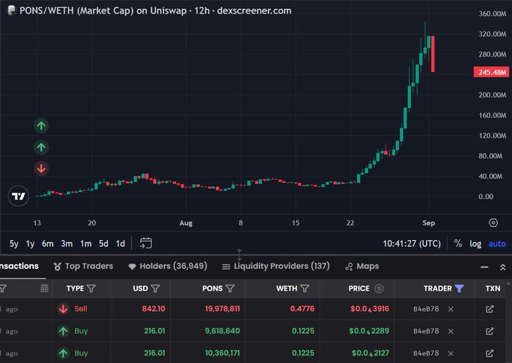Click the PONS token icon in chart title

click(11, 11)
